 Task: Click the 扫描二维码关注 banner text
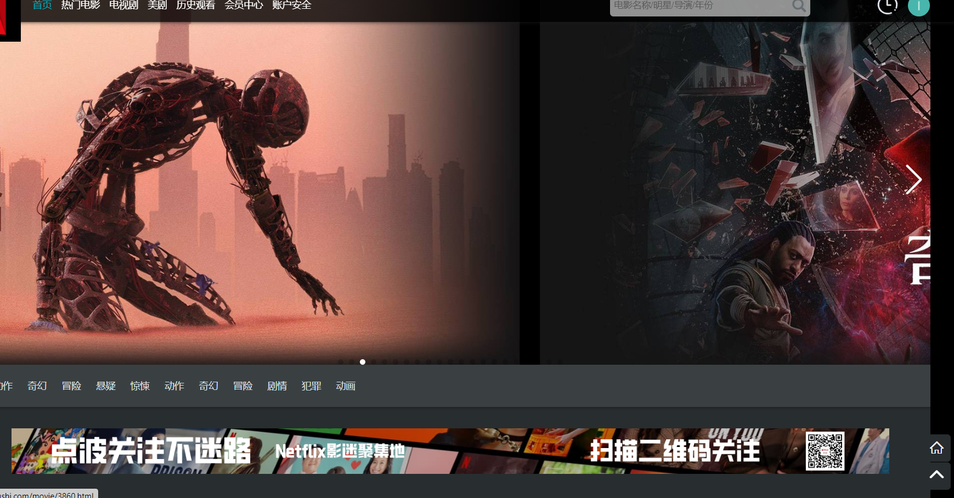pos(675,451)
